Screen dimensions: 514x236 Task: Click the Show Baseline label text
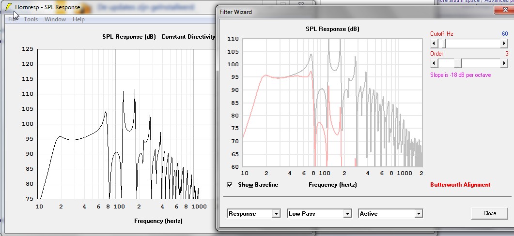(x=258, y=185)
